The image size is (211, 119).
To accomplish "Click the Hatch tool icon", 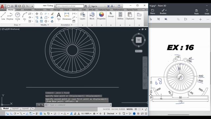I will tap(30, 21).
